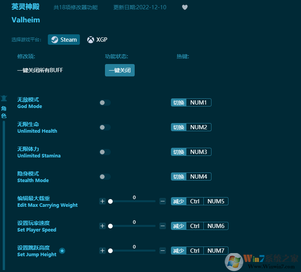Click the God Mode label

click(30, 106)
